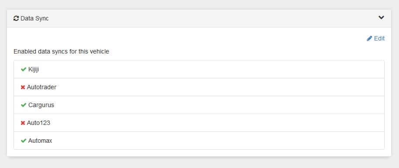Image resolution: width=399 pixels, height=168 pixels.
Task: Click the Auto123 label text
Action: 39,123
